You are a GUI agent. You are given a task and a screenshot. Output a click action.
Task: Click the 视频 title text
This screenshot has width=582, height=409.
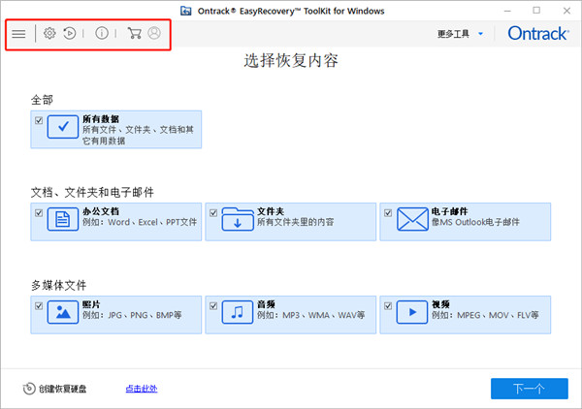(440, 304)
